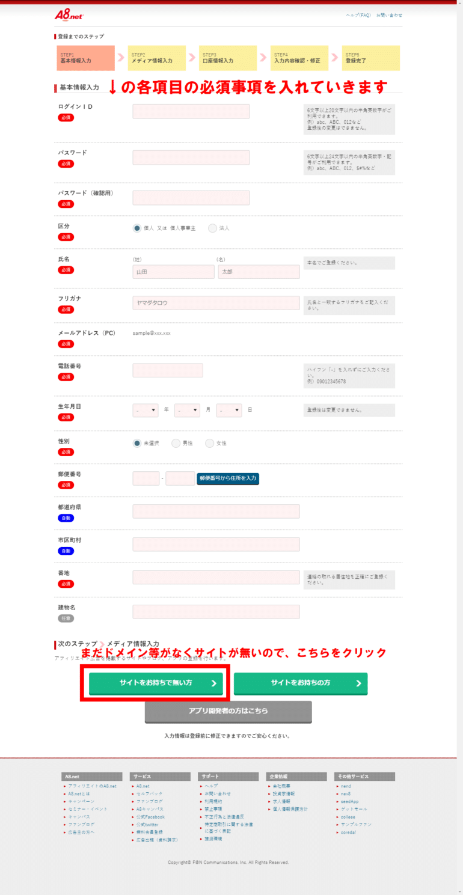Open footer link サンプルファン

point(356,825)
